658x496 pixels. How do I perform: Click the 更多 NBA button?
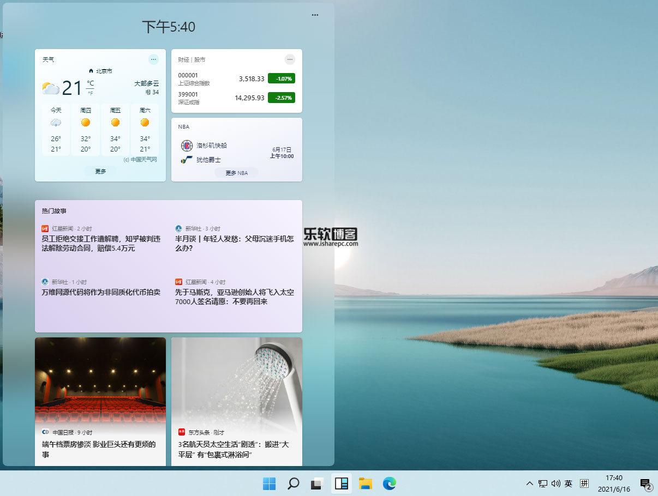[x=236, y=172]
